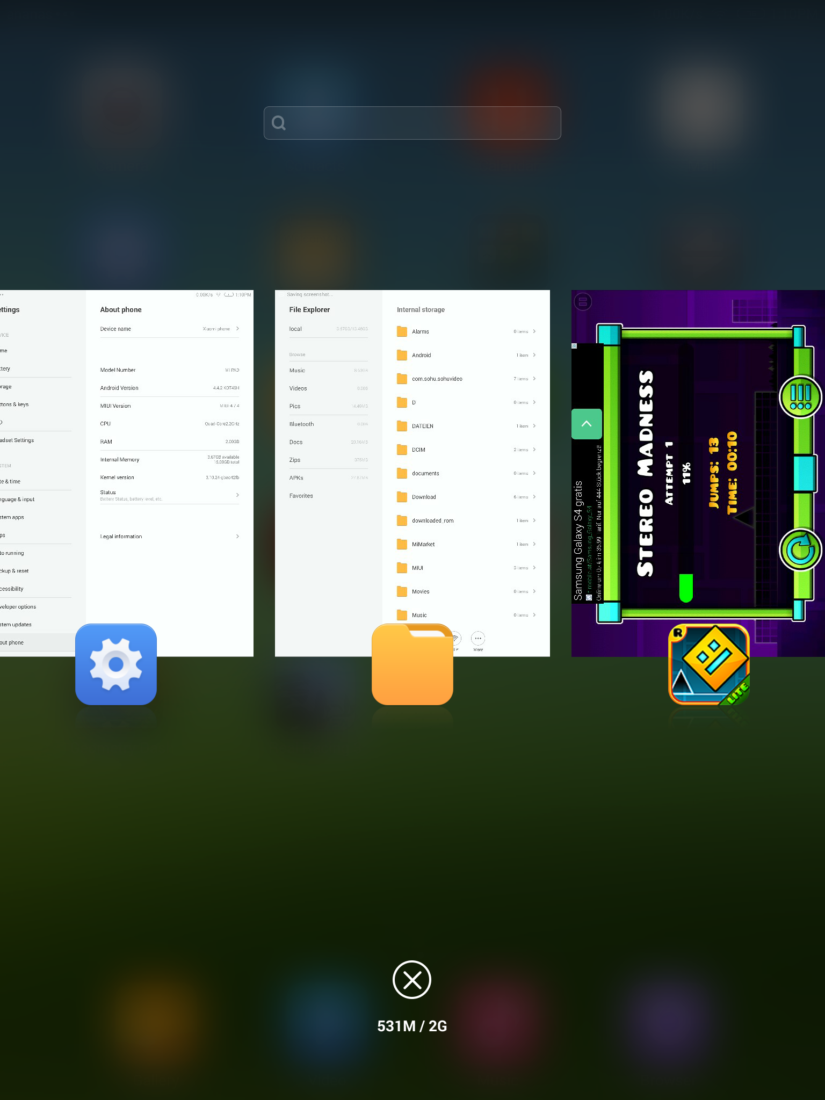Collapse the green ad arrow button
Viewport: 825px width, 1100px height.
[587, 424]
